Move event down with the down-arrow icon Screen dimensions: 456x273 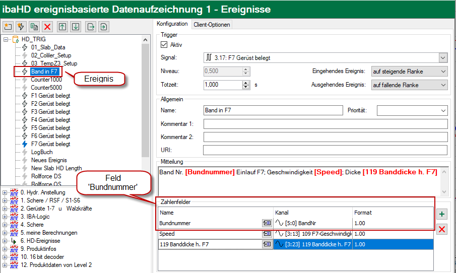[75, 27]
